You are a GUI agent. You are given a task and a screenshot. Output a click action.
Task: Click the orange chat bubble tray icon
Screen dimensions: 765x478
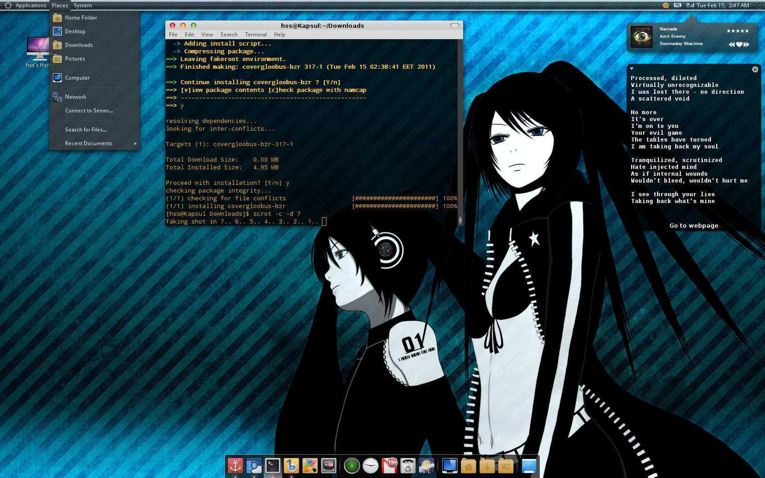[x=666, y=5]
